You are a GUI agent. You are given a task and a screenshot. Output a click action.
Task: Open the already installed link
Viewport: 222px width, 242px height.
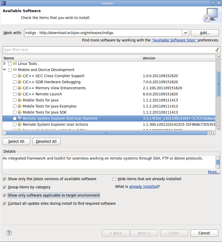click(x=143, y=187)
